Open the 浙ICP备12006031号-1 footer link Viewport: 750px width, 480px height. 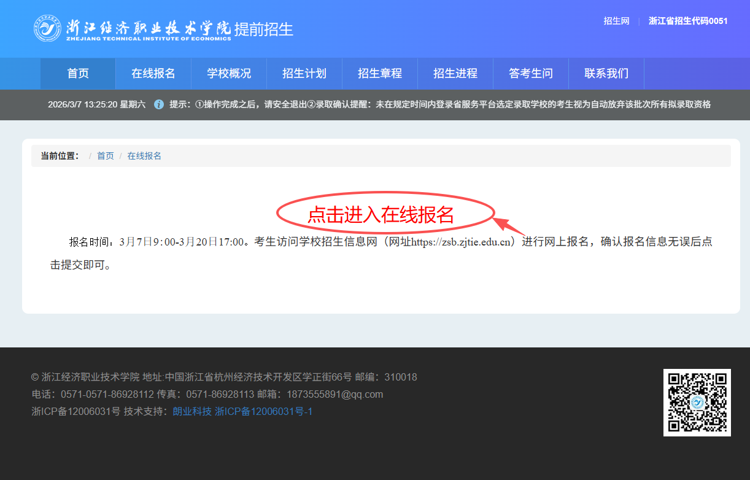263,411
